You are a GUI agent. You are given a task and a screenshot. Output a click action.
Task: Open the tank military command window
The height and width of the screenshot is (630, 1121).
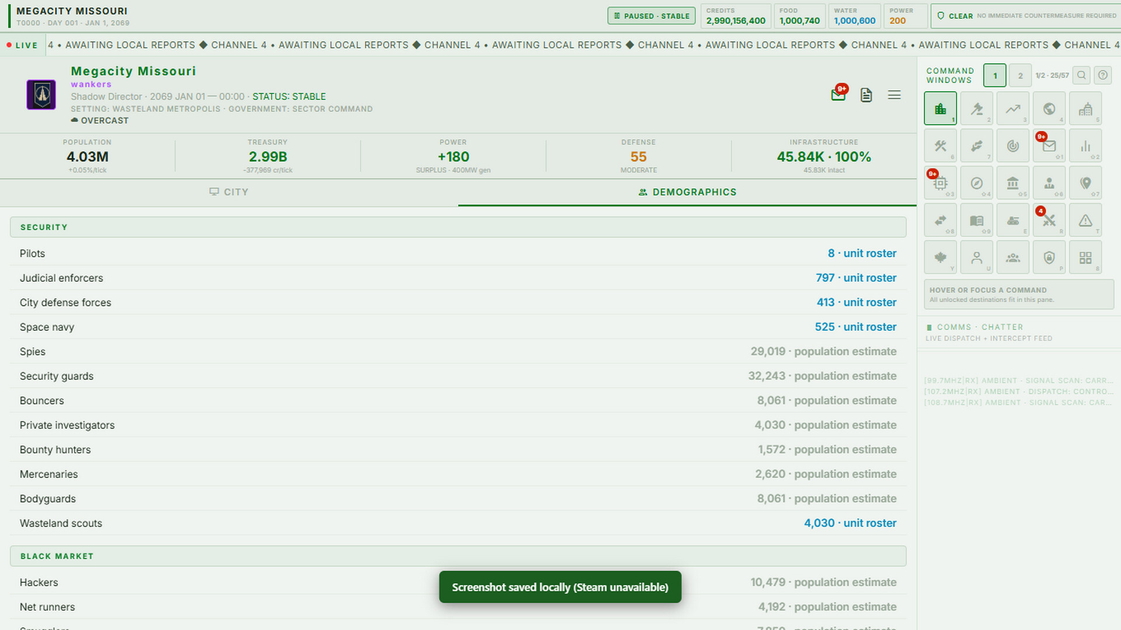point(1012,220)
